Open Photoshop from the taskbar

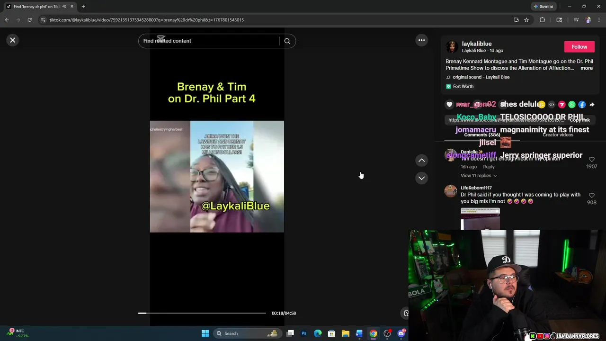click(x=304, y=333)
